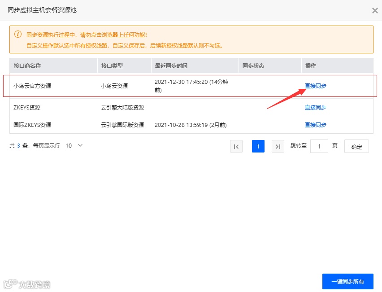Focus the 跳转至 page number input
Viewport: 382px width, 292px height.
[x=319, y=146]
